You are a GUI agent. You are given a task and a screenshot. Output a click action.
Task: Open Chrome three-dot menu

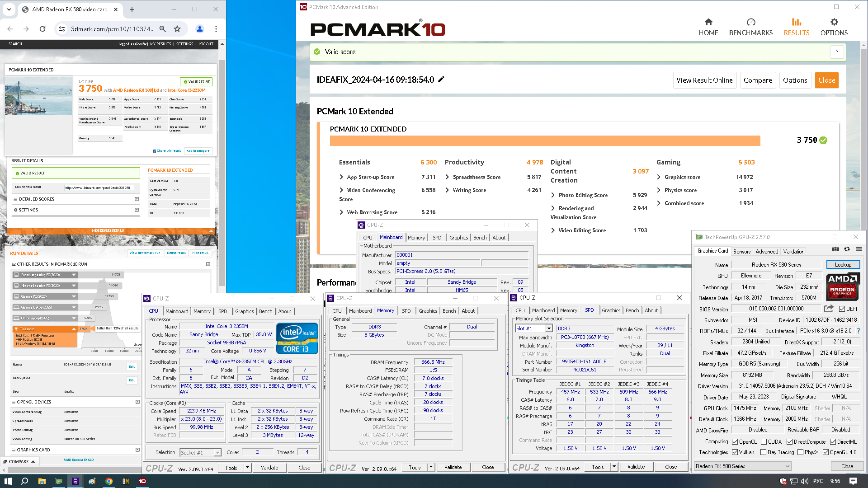[x=216, y=29]
